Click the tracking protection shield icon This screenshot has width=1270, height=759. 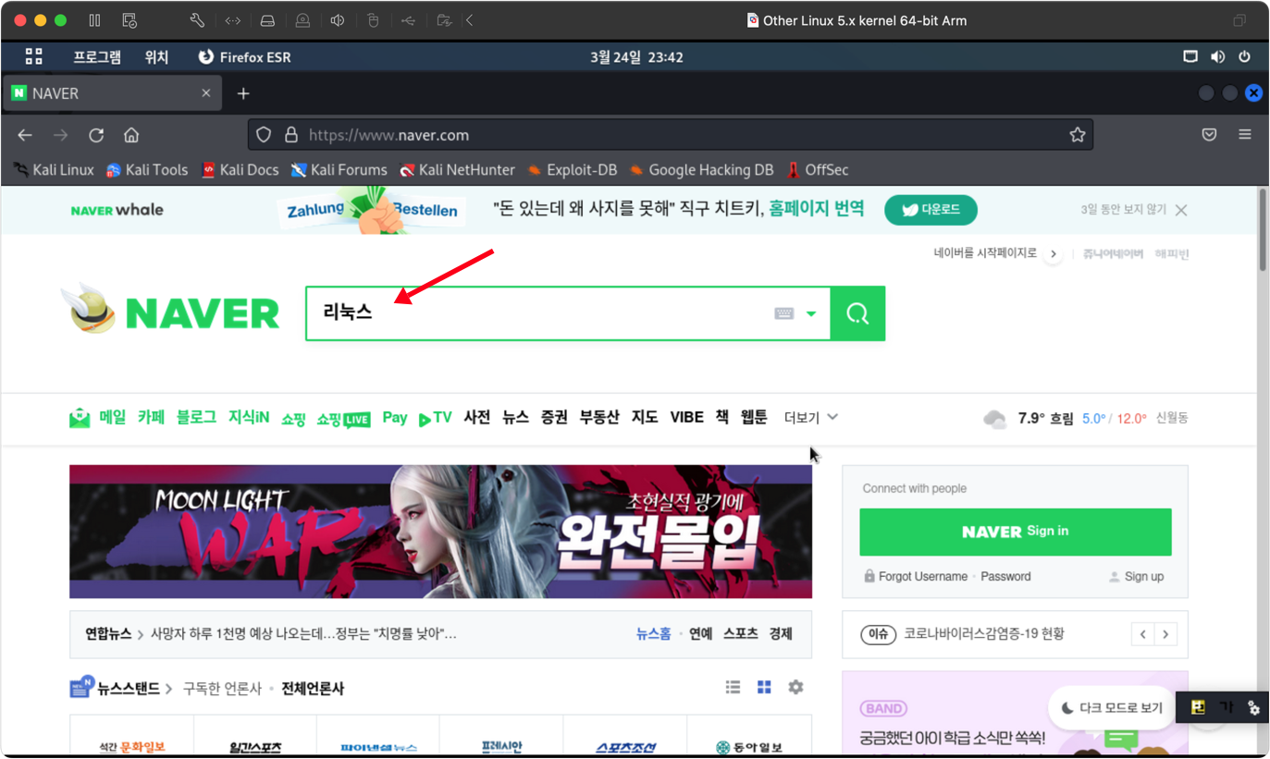click(264, 135)
